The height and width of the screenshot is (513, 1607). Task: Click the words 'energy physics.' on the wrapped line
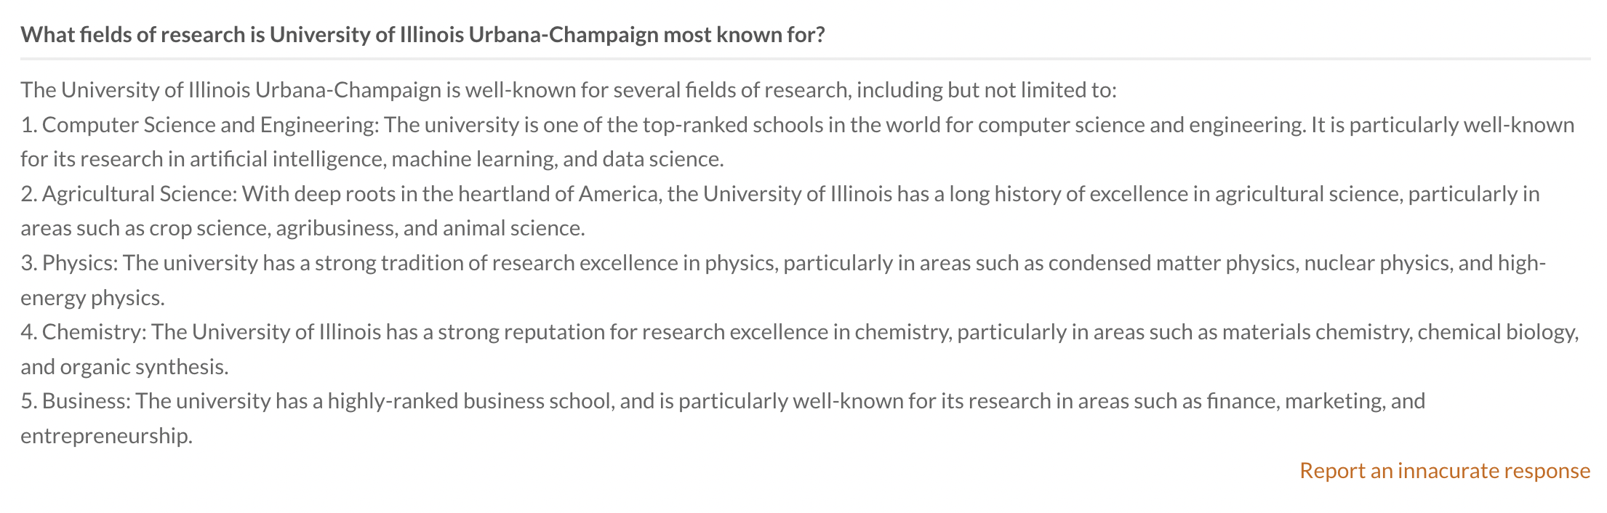[x=92, y=298]
